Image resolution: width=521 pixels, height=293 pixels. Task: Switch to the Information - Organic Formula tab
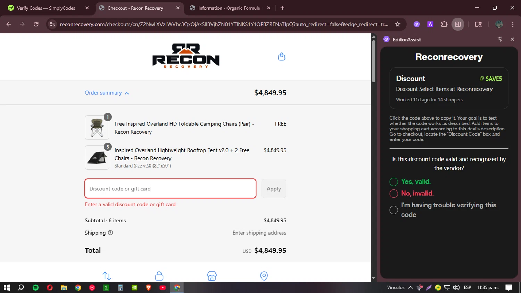(x=229, y=8)
